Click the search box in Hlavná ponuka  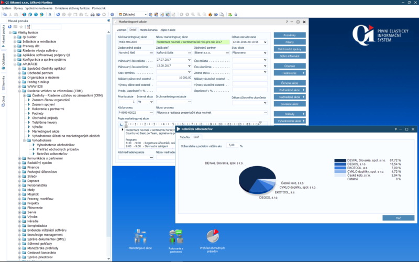click(47, 27)
